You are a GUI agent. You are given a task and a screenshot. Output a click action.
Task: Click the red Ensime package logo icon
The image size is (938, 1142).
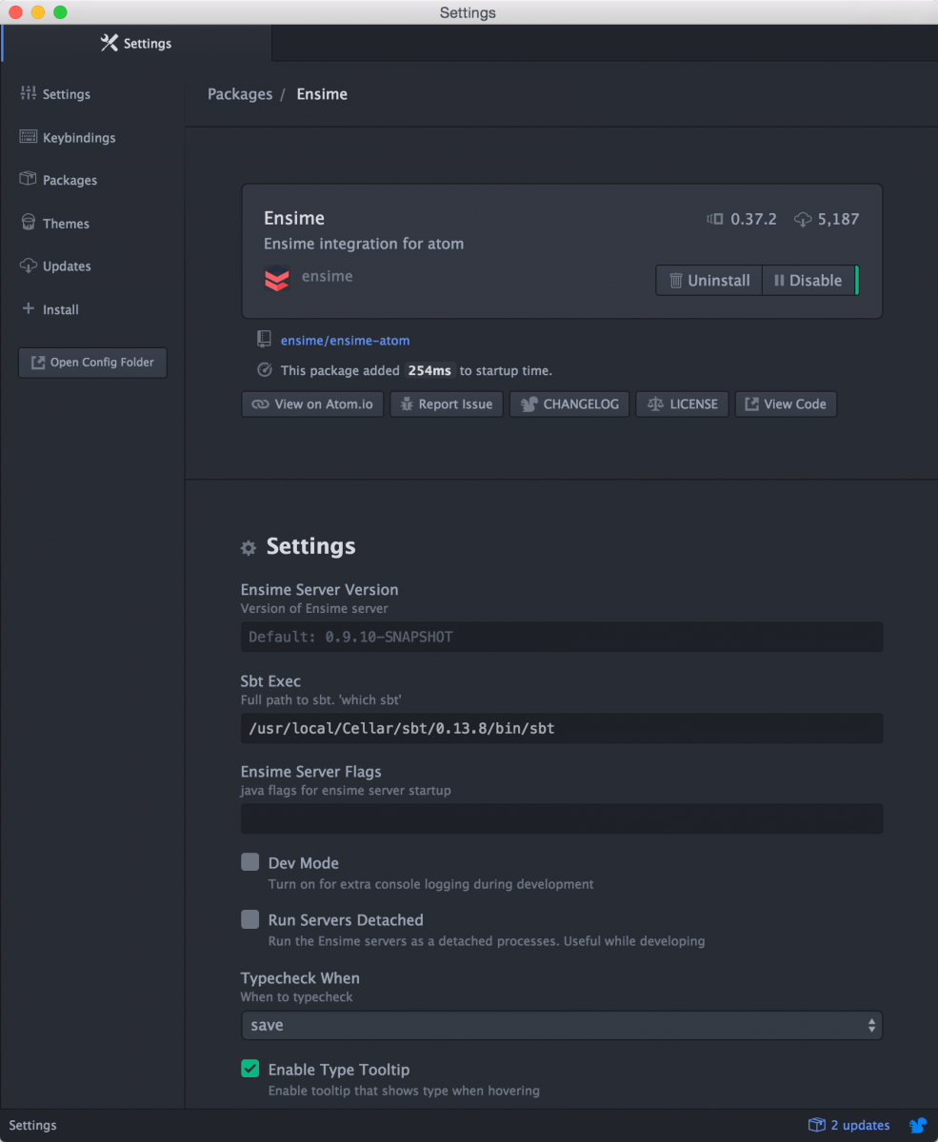(276, 279)
